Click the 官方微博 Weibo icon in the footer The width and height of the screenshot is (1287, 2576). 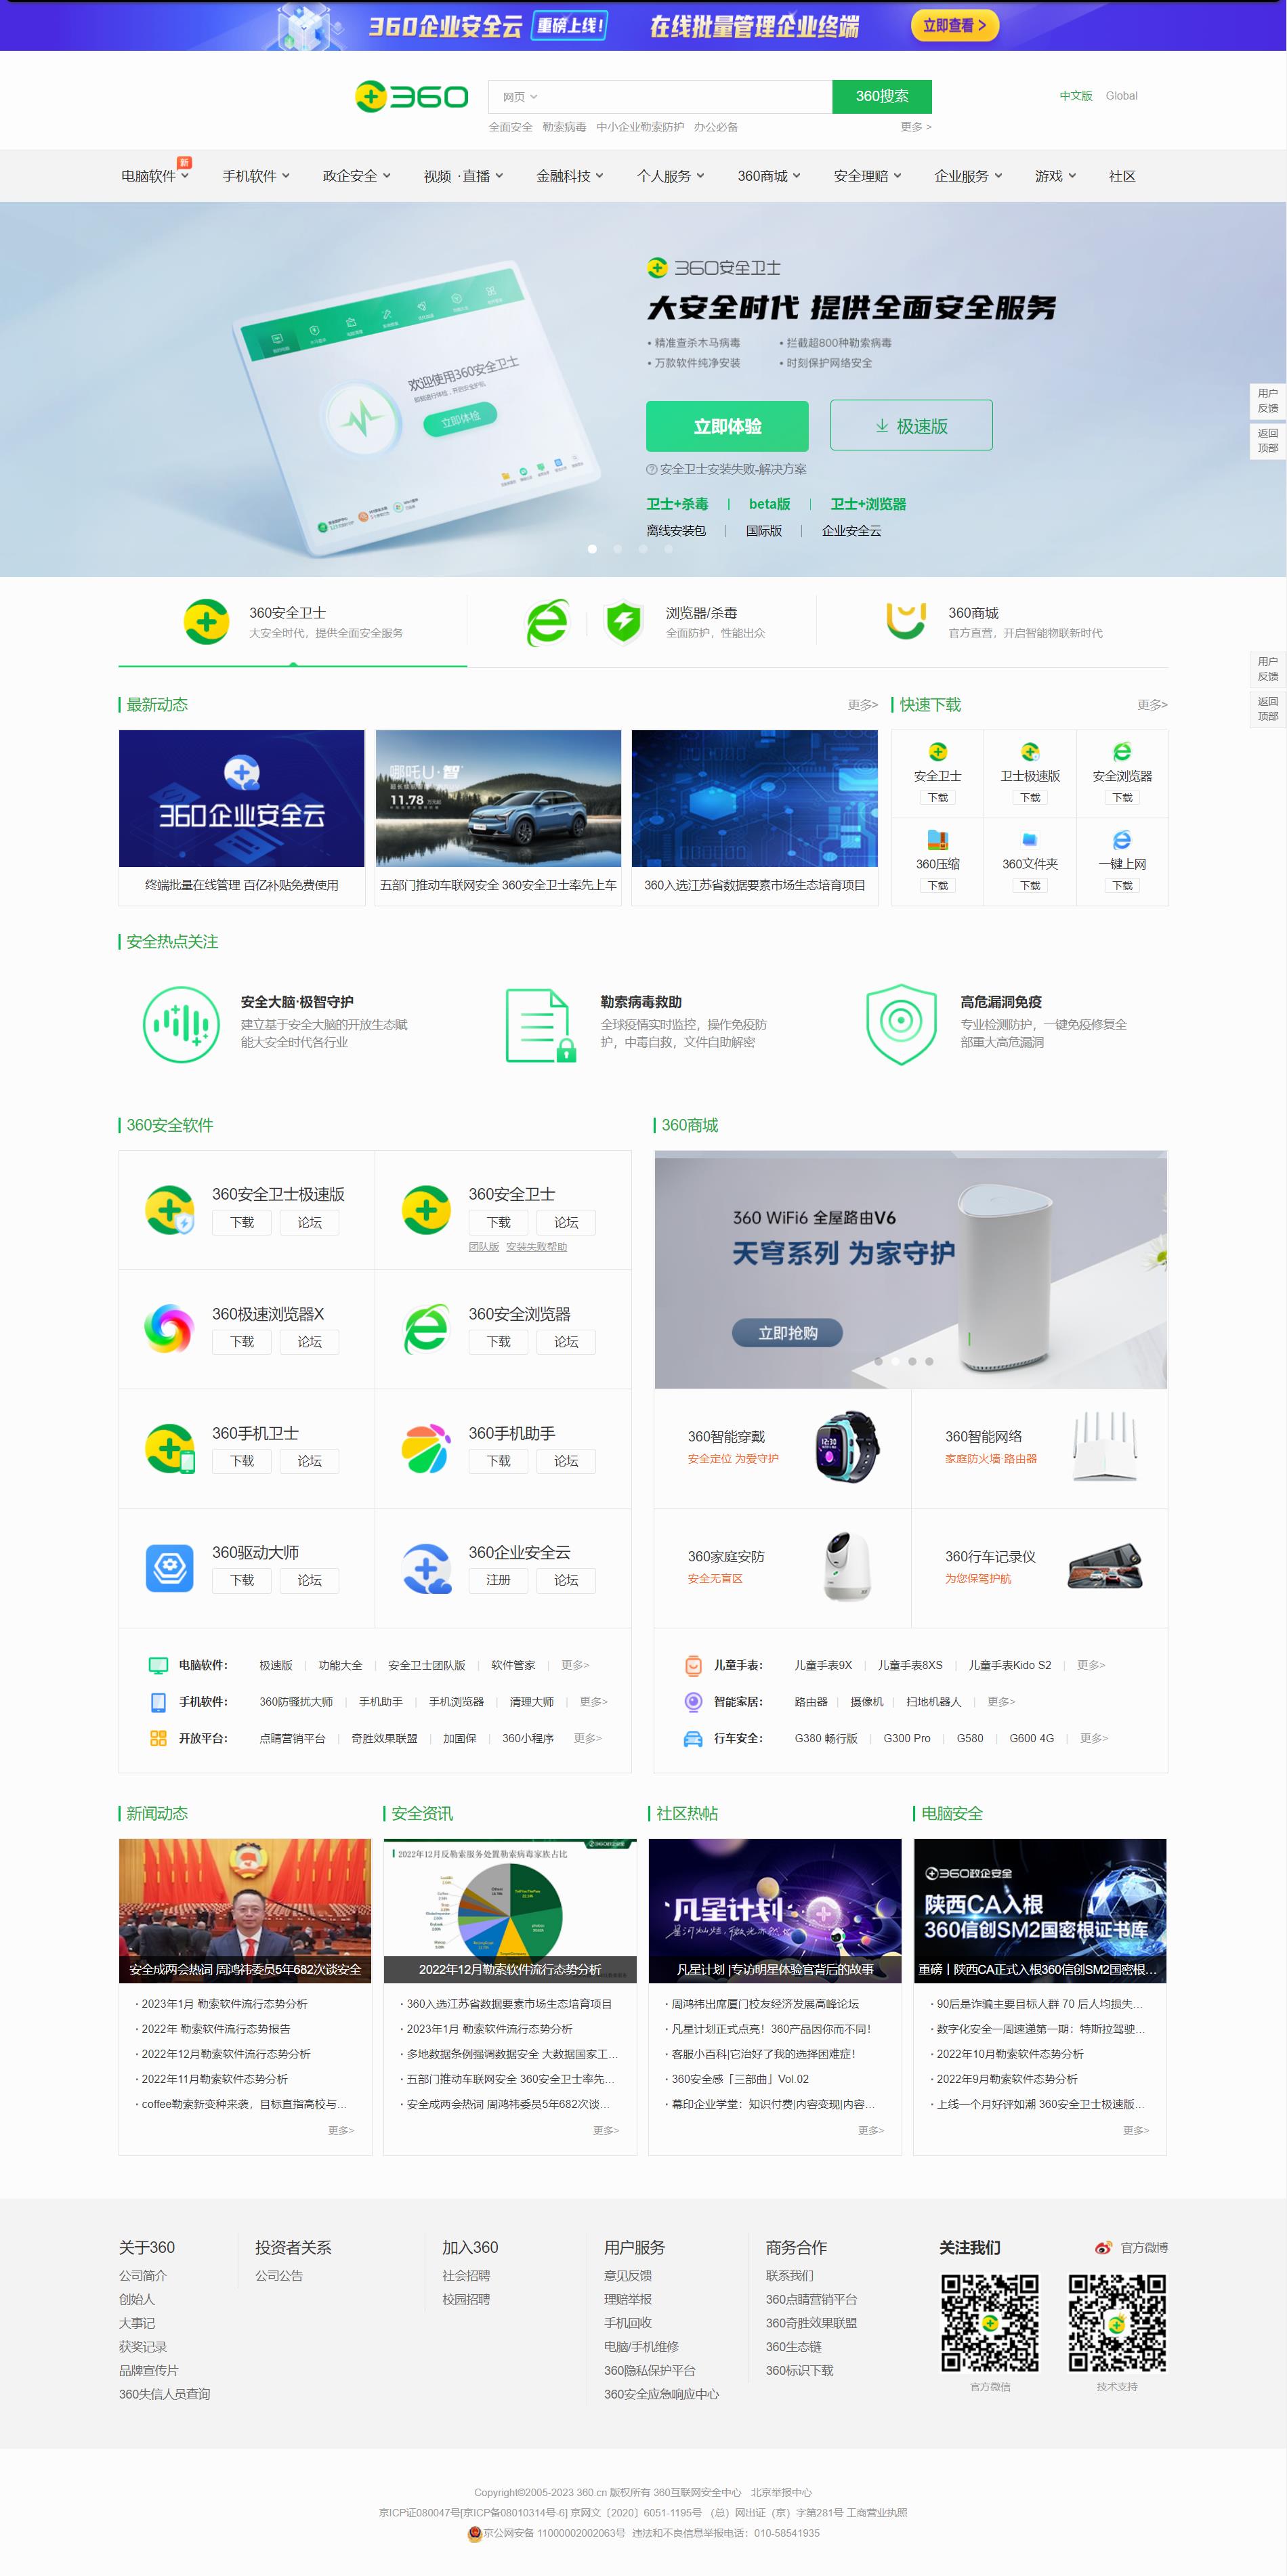[x=1103, y=2247]
